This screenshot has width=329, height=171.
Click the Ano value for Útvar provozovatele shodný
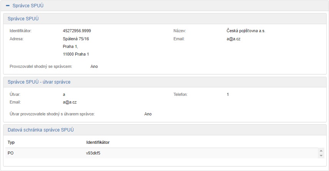(148, 114)
